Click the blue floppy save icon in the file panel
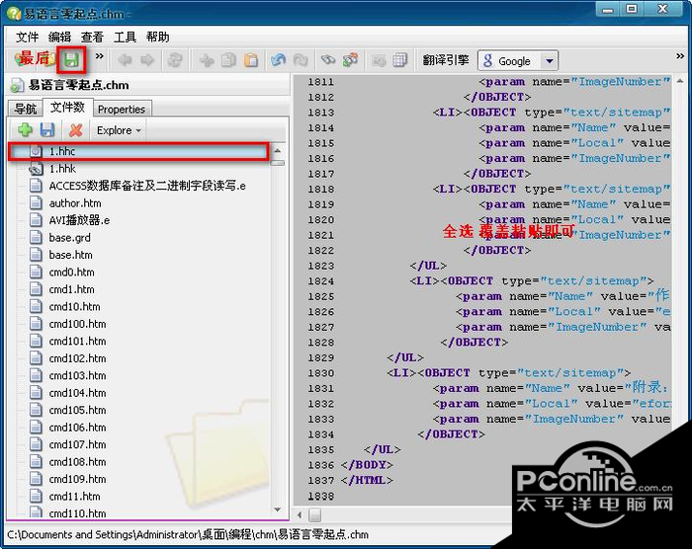 [47, 130]
